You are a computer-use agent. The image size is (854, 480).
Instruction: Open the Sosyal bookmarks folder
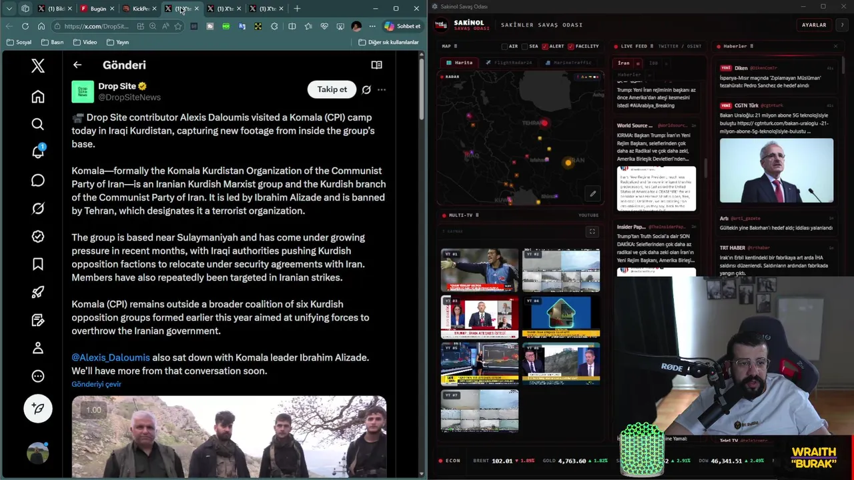pyautogui.click(x=19, y=42)
